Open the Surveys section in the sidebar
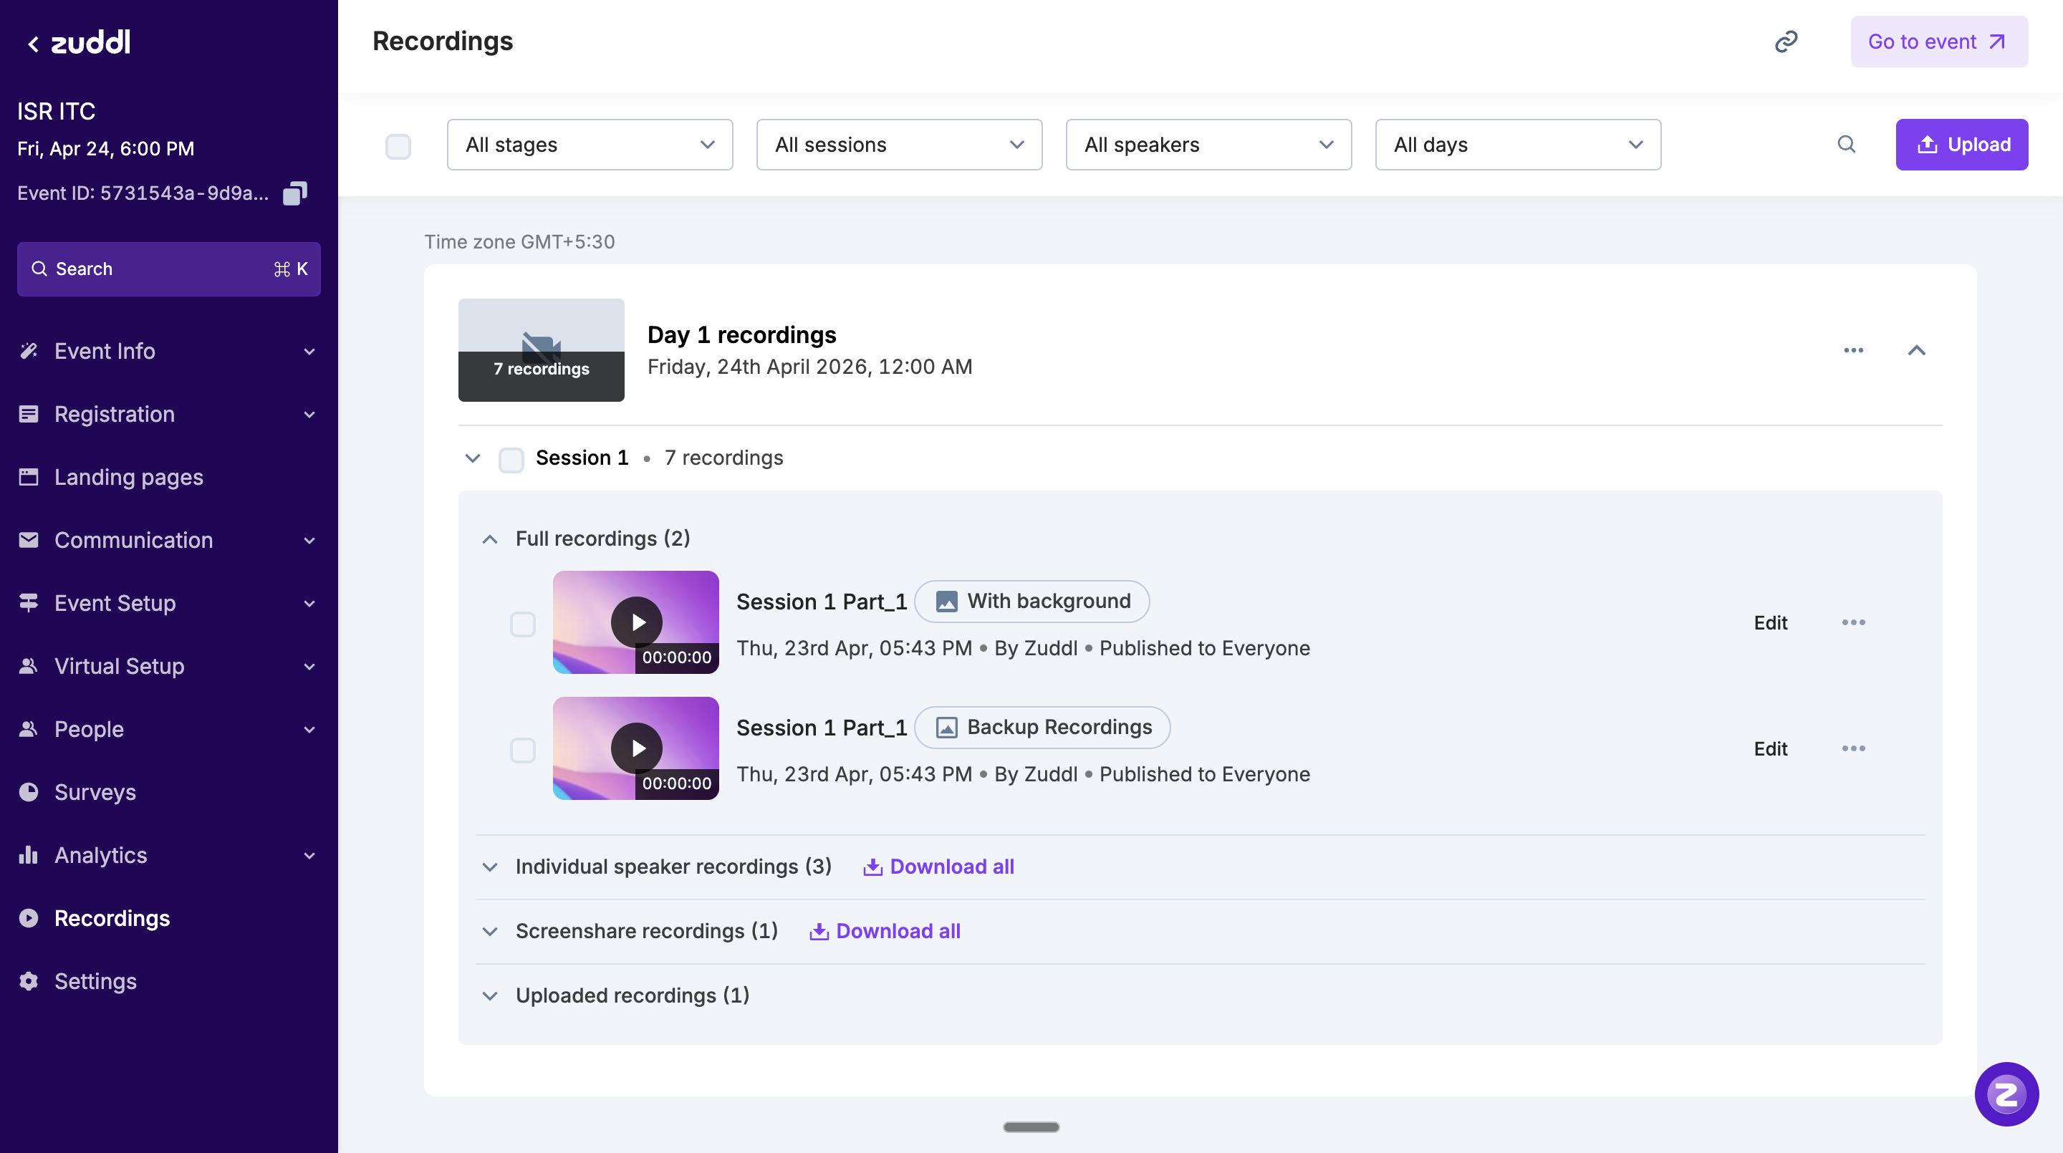Screen dimensions: 2063x1153 coord(95,792)
